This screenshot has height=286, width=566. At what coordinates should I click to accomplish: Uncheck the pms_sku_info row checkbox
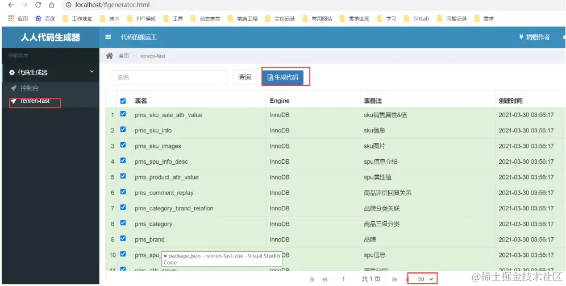(123, 129)
